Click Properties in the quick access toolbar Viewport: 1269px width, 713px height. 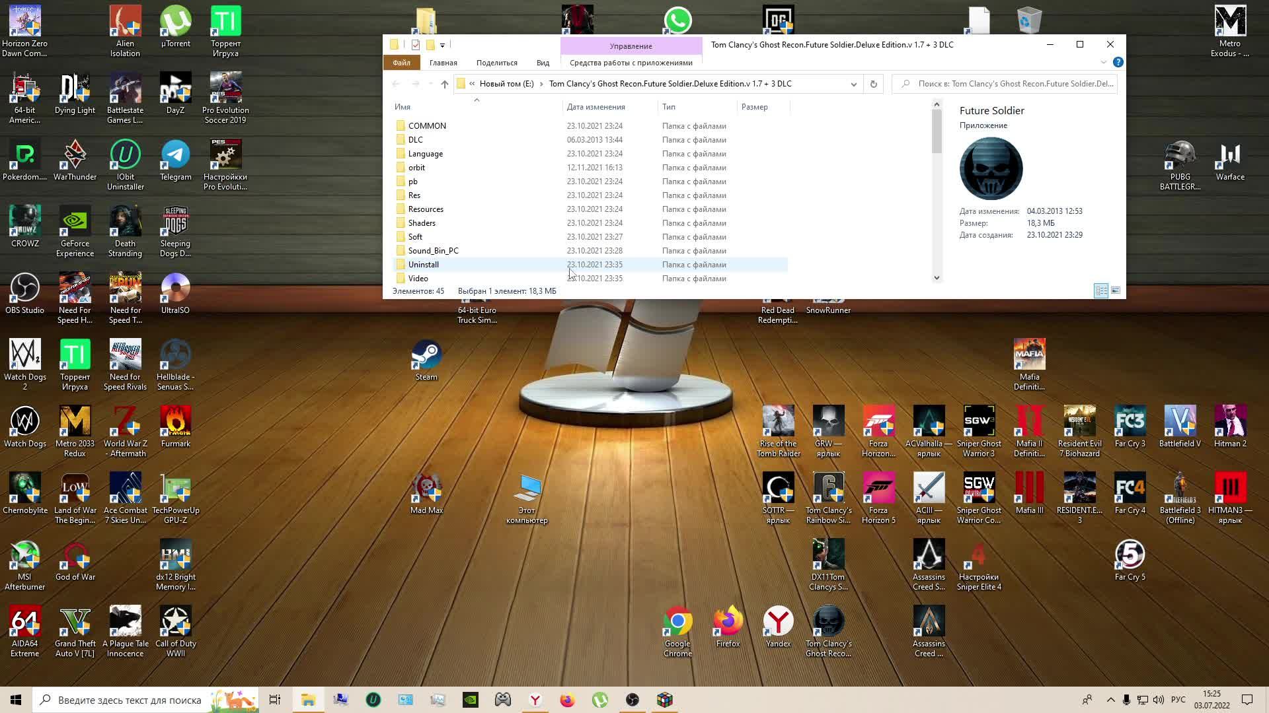[x=415, y=45]
